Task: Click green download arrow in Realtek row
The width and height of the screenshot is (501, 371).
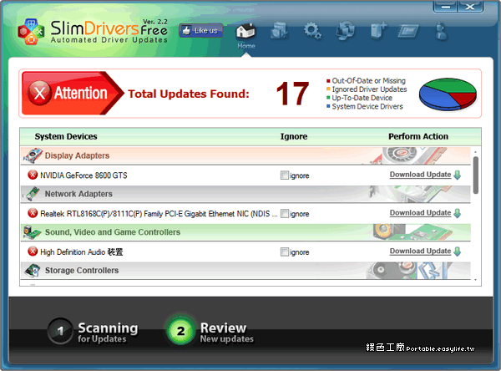Action: click(458, 213)
